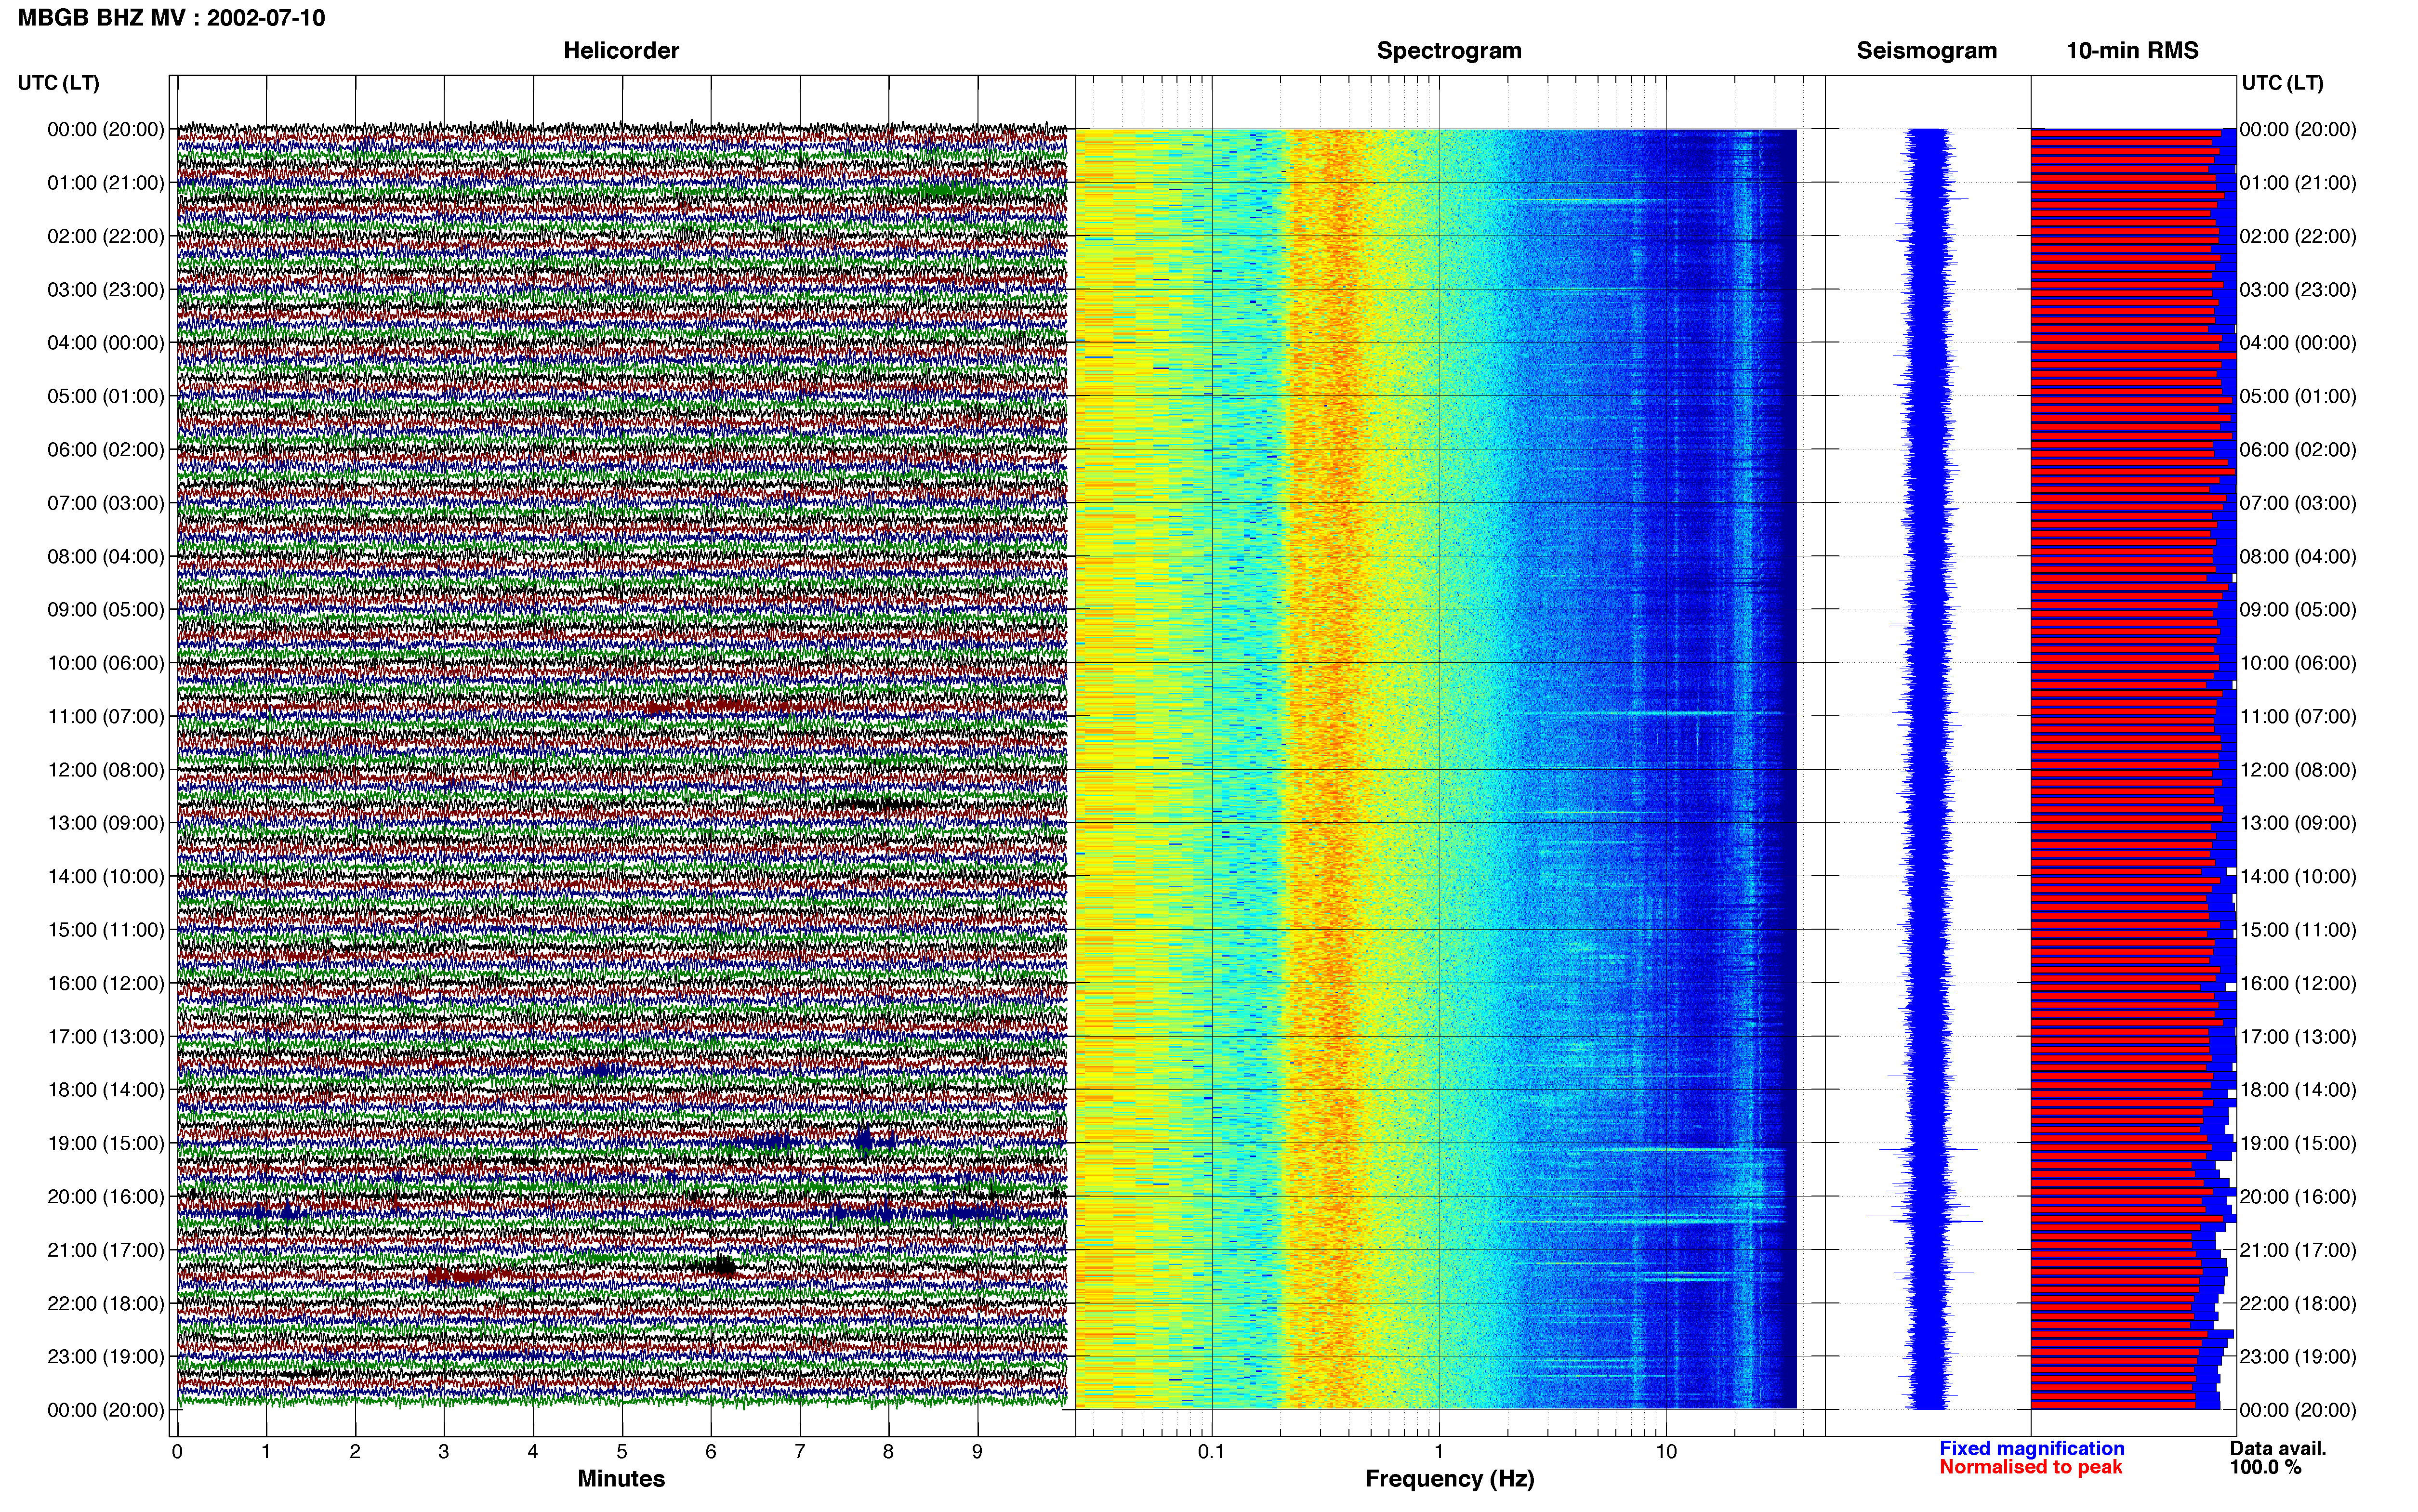The height and width of the screenshot is (1512, 2418).
Task: Click right time label '09:00 (05:00)'
Action: [x=2298, y=610]
